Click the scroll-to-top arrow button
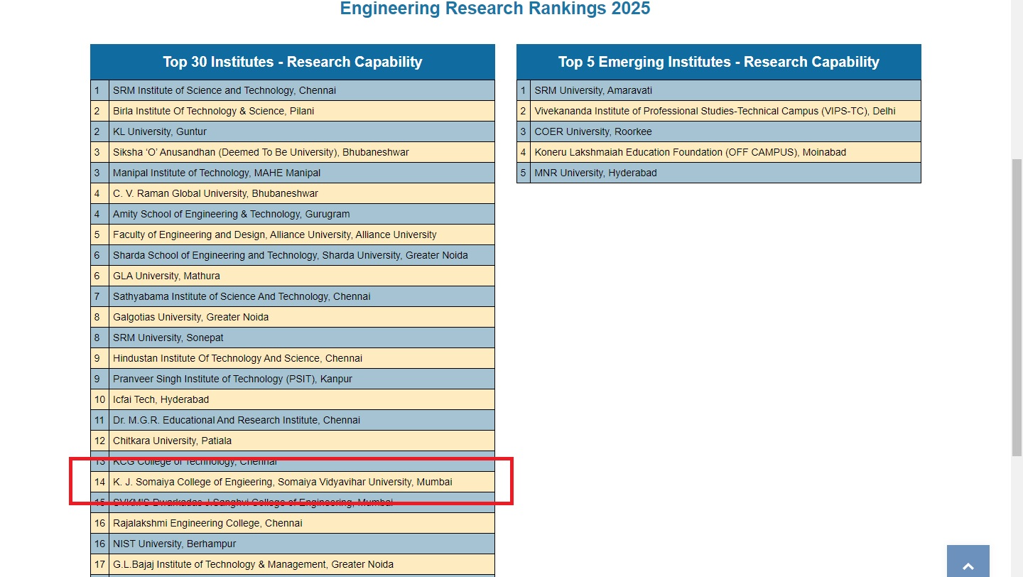Screen dimensions: 1023x577 click(968, 561)
